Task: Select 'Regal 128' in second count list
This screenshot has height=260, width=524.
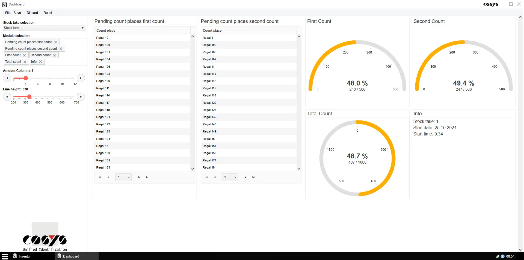Action: (248, 110)
